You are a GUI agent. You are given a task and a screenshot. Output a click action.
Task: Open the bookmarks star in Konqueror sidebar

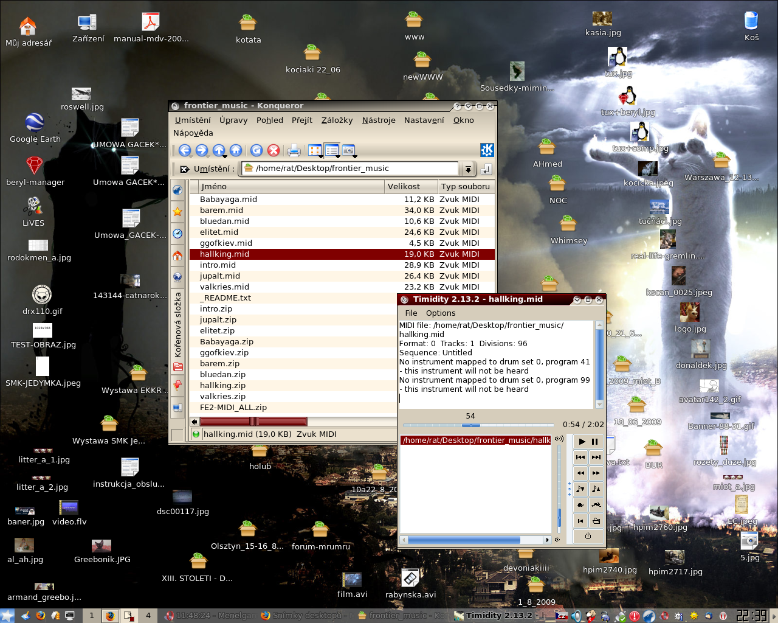click(x=177, y=212)
